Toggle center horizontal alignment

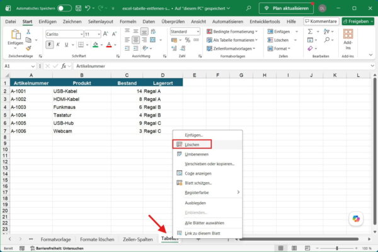(x=135, y=40)
